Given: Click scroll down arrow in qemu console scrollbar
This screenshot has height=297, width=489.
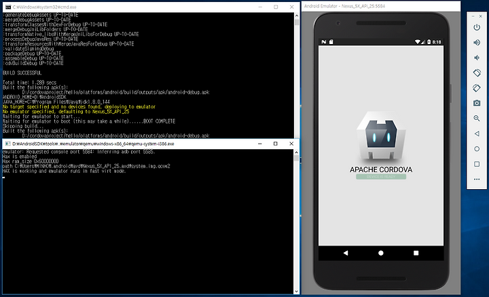Looking at the screenshot, I should [296, 292].
